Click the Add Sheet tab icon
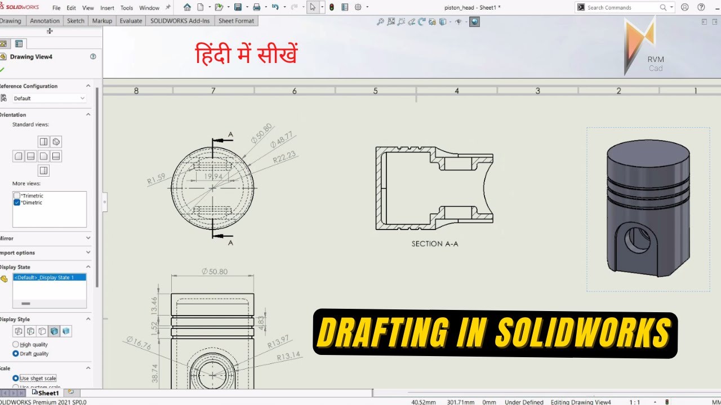Viewport: 721px width, 405px height. coord(70,391)
